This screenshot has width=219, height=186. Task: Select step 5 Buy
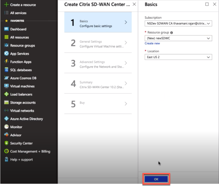98,104
